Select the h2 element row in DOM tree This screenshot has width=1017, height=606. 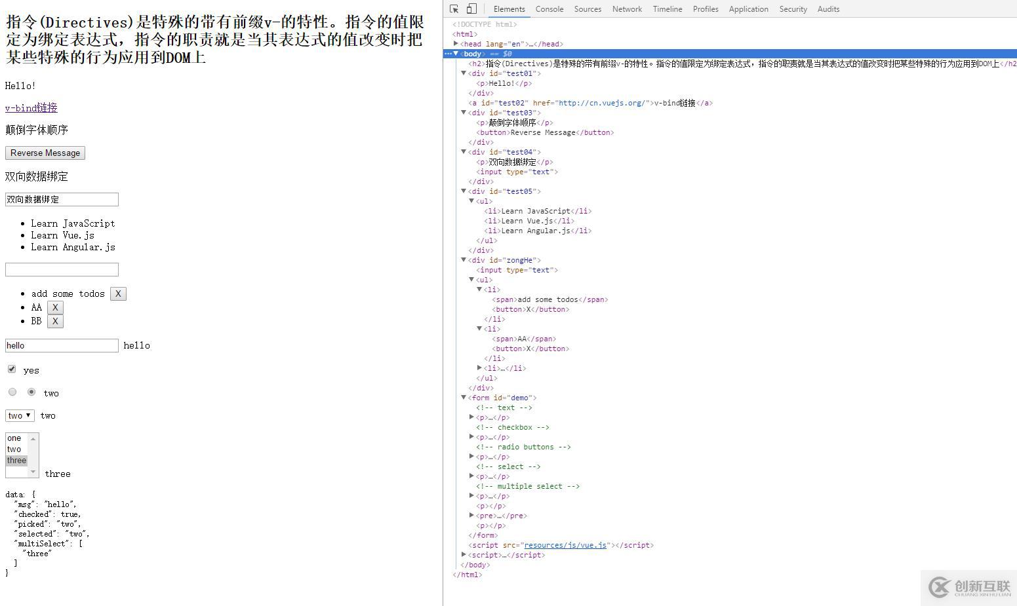pos(730,64)
